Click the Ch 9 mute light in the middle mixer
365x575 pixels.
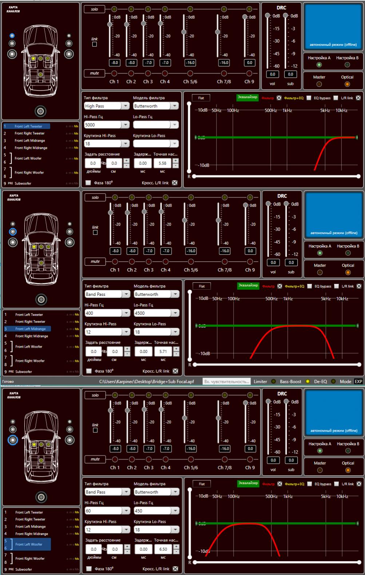coord(250,262)
